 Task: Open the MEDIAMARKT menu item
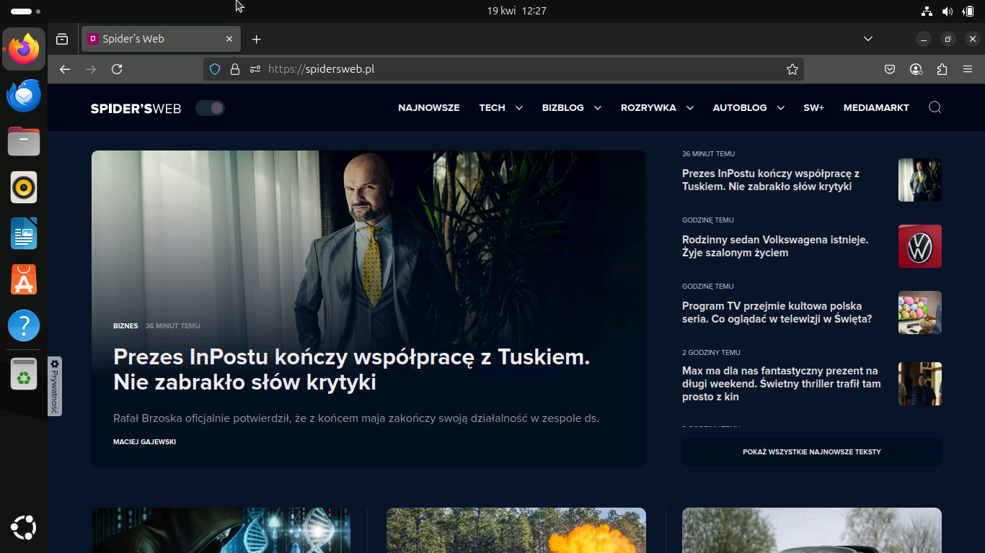(x=876, y=108)
